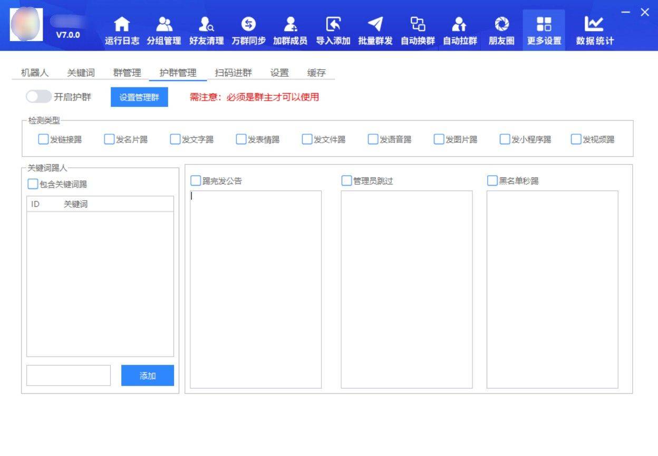Toggle the 开启护群 switch

pyautogui.click(x=38, y=97)
